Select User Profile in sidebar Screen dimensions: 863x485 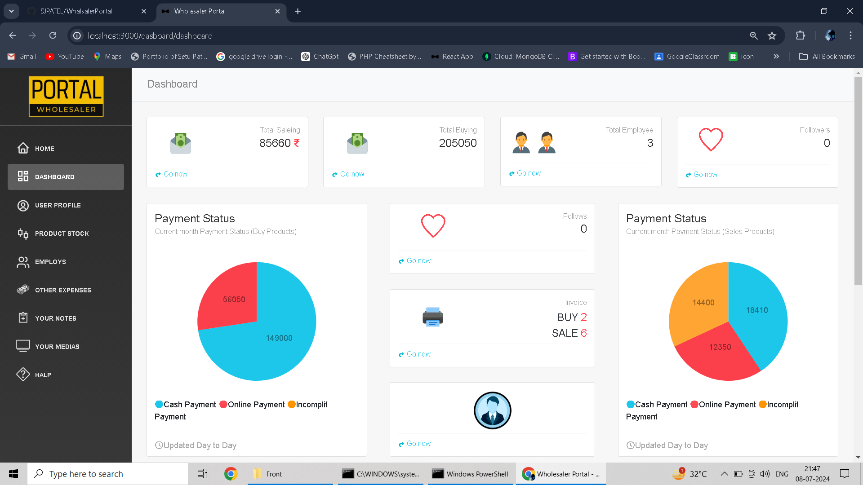(58, 205)
